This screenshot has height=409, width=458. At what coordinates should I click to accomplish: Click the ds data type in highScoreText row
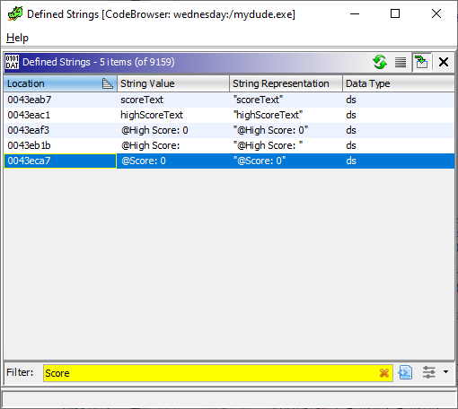pyautogui.click(x=351, y=115)
